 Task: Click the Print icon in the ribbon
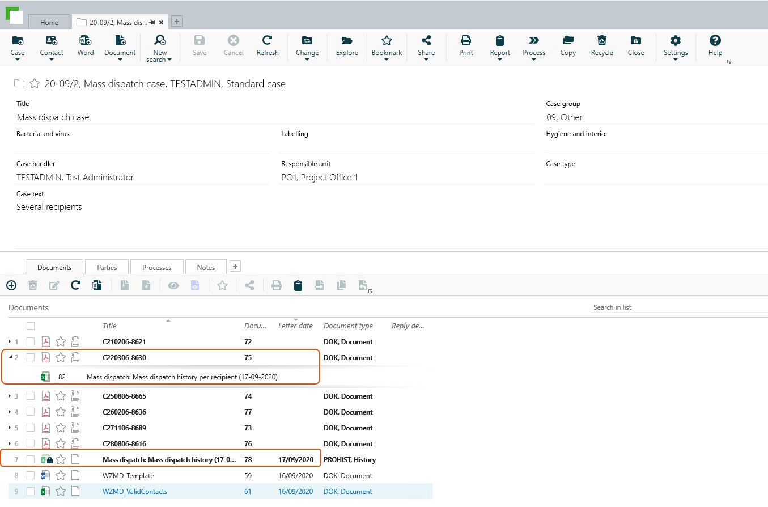pyautogui.click(x=466, y=41)
